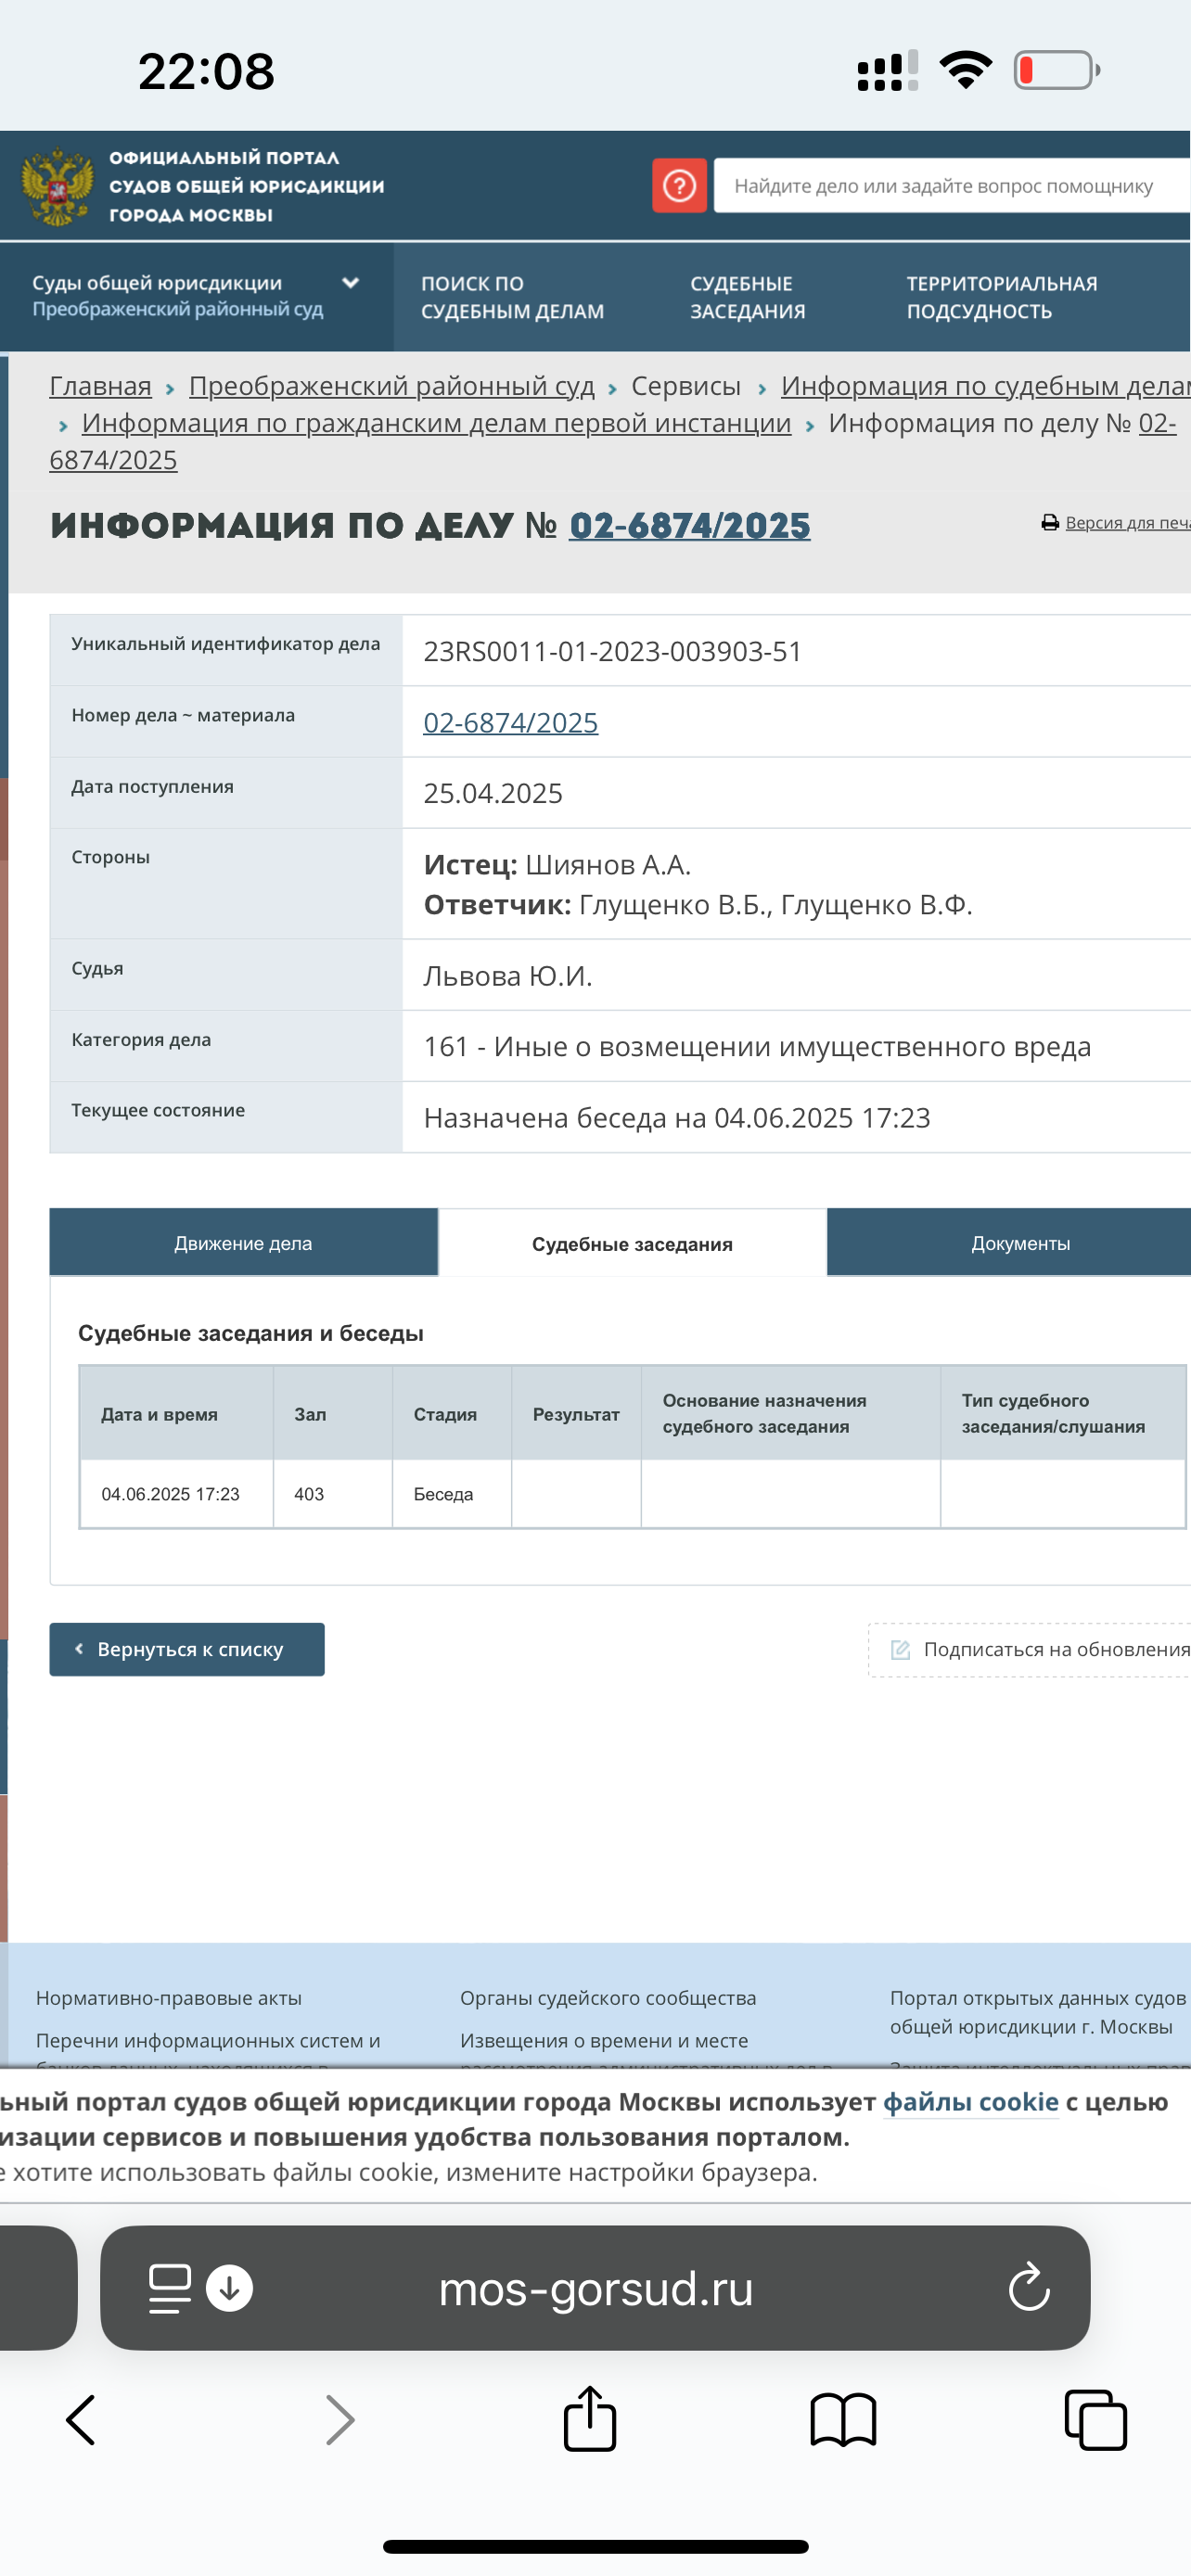Viewport: 1191px width, 2576px height.
Task: Open the файлы cookie link
Action: [x=970, y=2102]
